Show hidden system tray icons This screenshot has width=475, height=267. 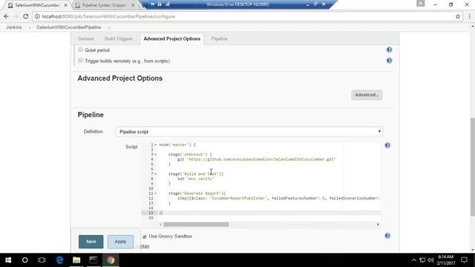(x=414, y=260)
